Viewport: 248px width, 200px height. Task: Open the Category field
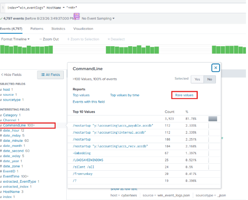click(10, 115)
